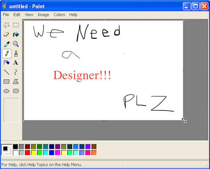
Task: Select the olive color swatch
Action: coord(34,147)
